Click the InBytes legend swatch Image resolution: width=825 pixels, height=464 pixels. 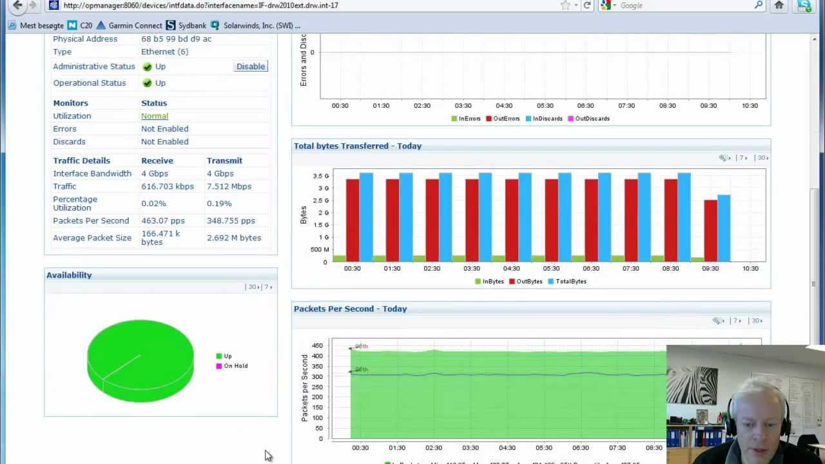(478, 282)
